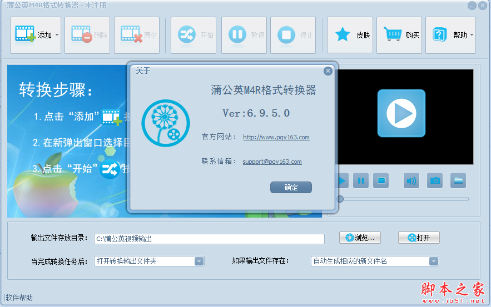Confirm the About dialog with 确定
This screenshot has height=307, width=491.
[x=291, y=187]
